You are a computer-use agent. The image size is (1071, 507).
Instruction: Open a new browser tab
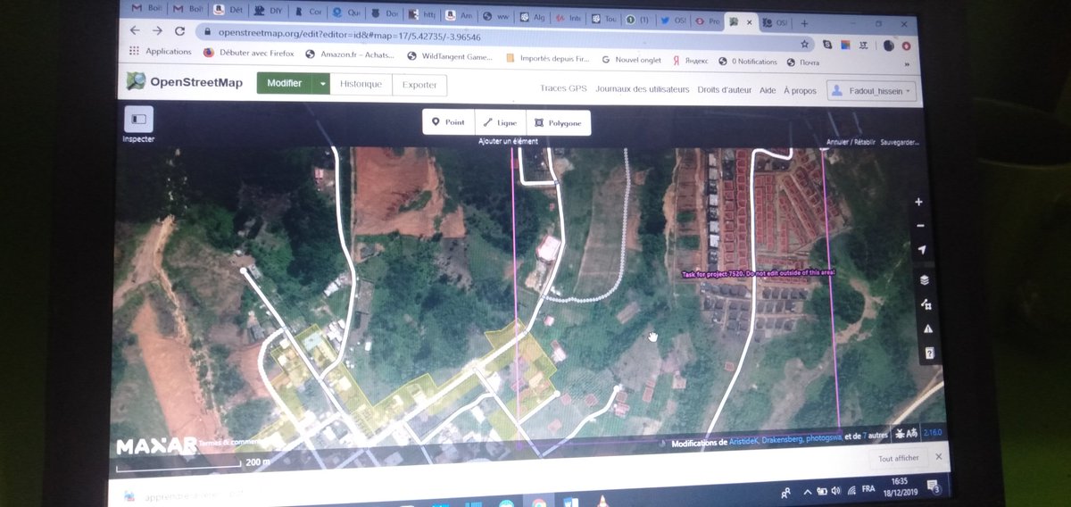(804, 23)
